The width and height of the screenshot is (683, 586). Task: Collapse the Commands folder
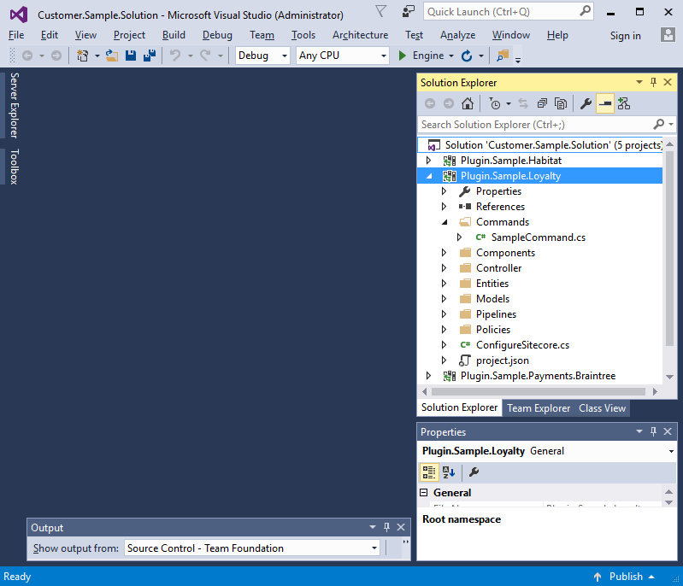[x=445, y=222]
